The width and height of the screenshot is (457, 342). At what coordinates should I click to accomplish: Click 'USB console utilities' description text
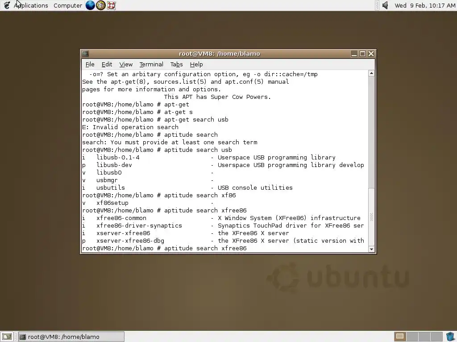255,187
